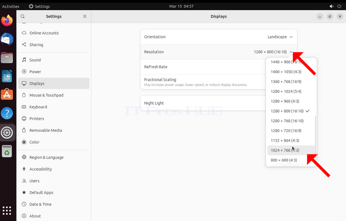
Task: Select 1152 × 864 (4:3) resolution
Action: (291, 141)
